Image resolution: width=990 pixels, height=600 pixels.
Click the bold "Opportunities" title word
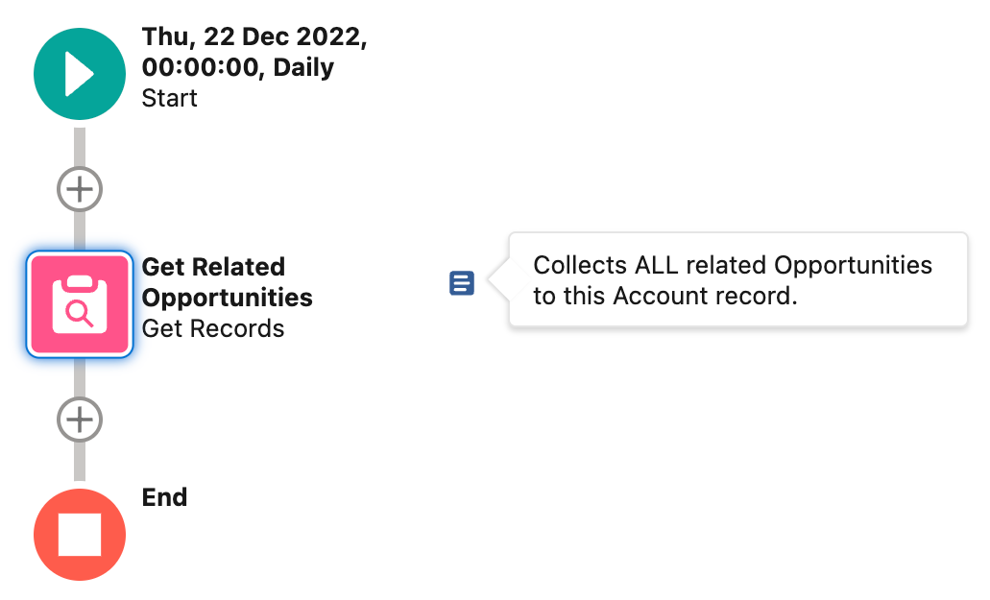(x=228, y=298)
